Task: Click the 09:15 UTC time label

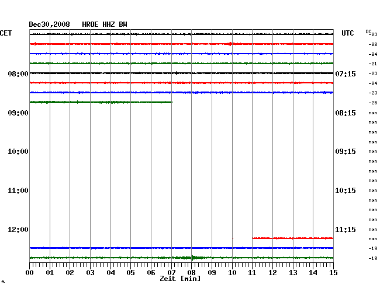Action: coord(346,152)
